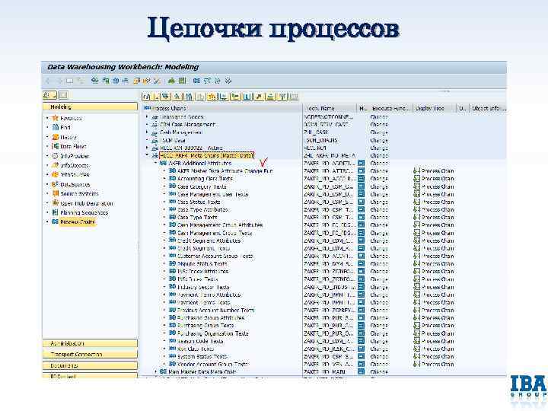The height and width of the screenshot is (411, 548).
Task: Click the Process Chains icon in navigation
Action: click(x=55, y=221)
